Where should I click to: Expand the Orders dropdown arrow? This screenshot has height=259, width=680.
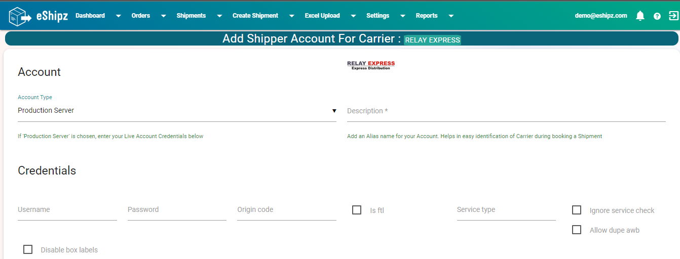point(163,16)
